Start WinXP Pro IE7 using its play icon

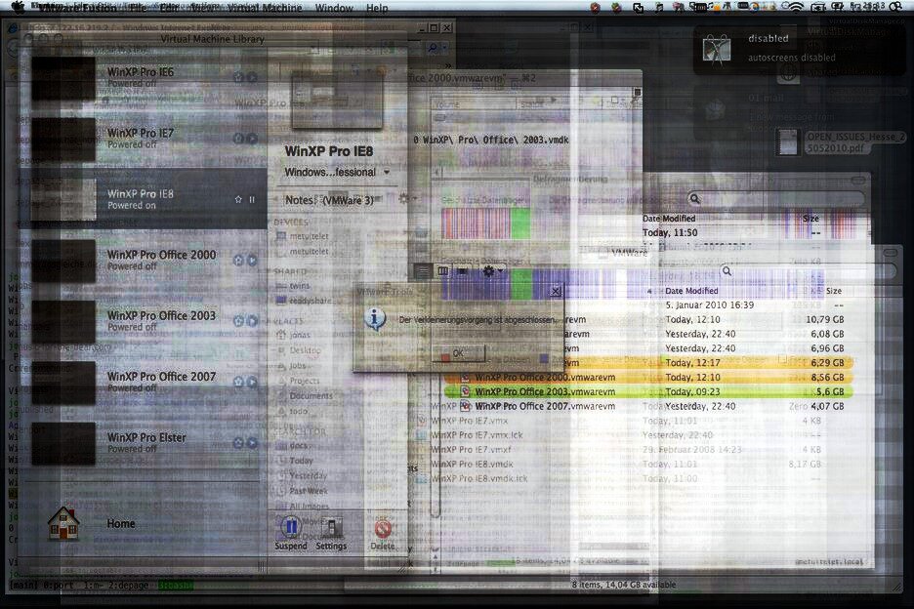coord(252,139)
